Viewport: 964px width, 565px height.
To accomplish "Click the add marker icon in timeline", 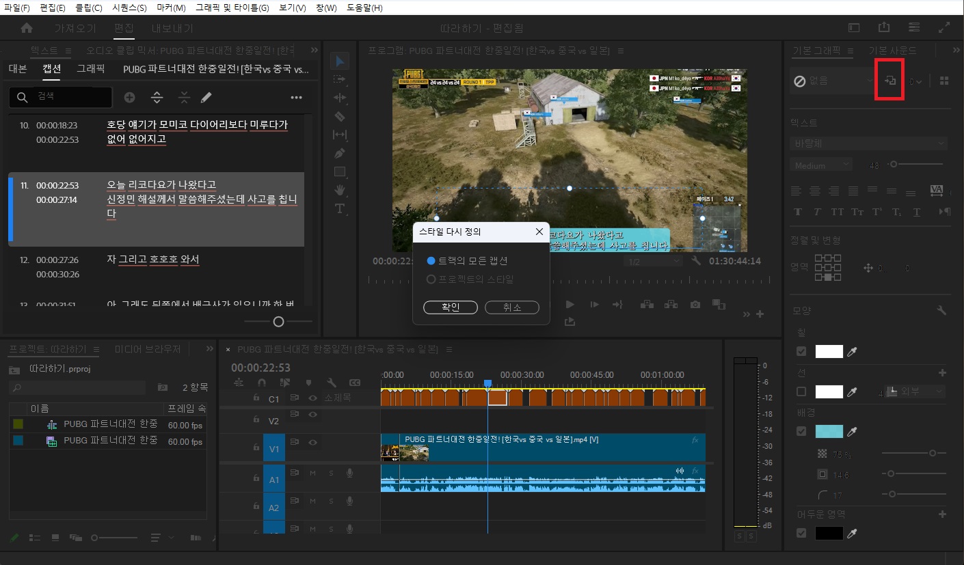I will [308, 383].
